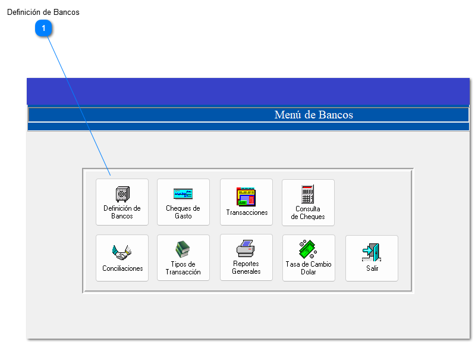Click the safe icon for Definición de Bancos

122,194
